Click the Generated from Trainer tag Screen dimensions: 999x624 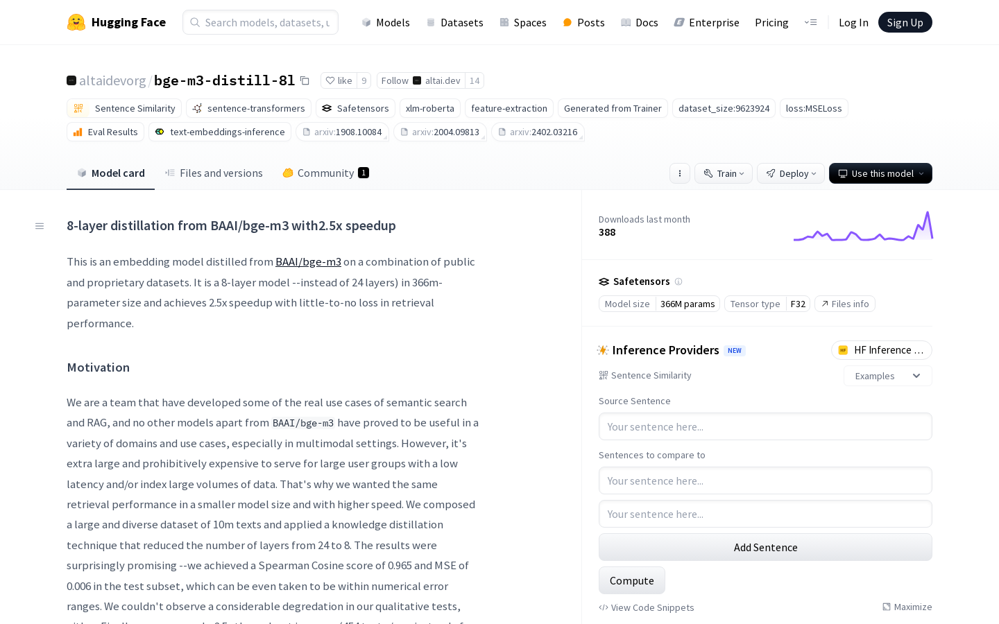(613, 108)
